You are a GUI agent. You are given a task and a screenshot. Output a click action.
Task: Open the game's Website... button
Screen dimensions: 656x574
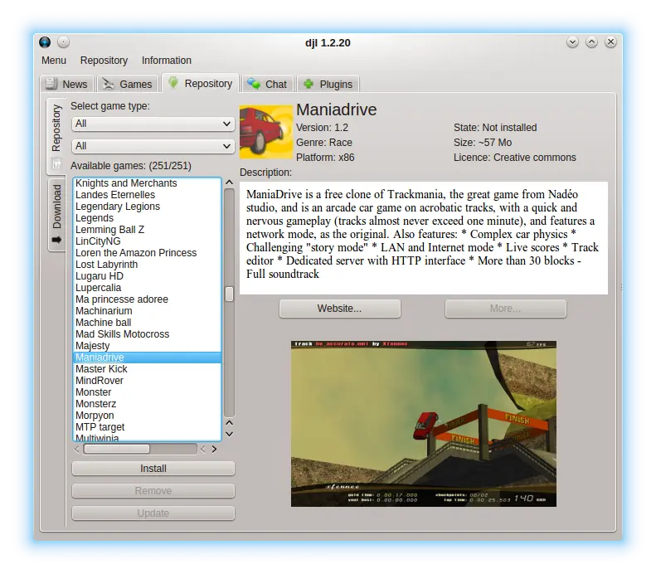[340, 309]
